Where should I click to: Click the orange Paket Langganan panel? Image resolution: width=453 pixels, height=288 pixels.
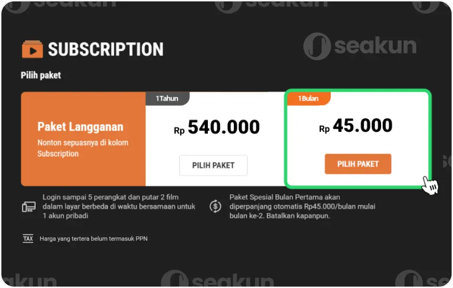83,139
